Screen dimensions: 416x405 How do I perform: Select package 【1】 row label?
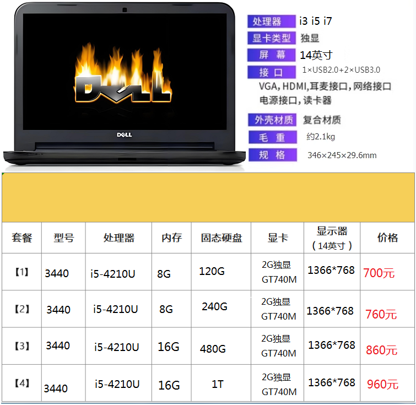21,272
